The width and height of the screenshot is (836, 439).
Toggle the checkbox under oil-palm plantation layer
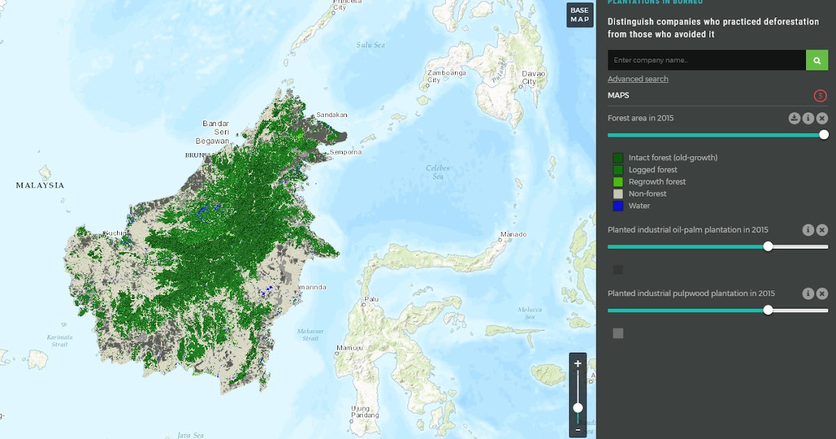tap(617, 269)
